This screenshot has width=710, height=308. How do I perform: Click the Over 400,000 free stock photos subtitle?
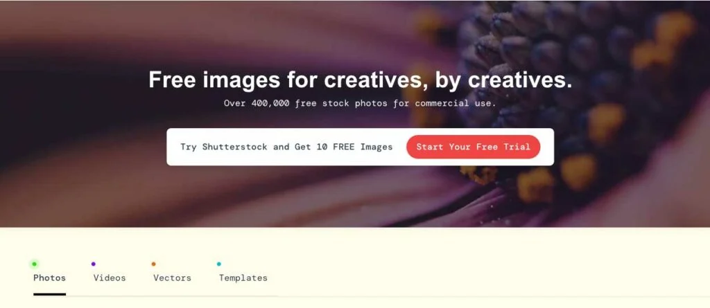point(360,103)
